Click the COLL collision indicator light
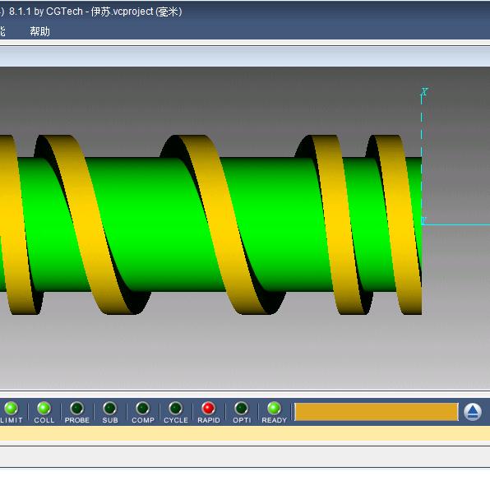Viewport: 490px width, 490px height. click(x=44, y=408)
